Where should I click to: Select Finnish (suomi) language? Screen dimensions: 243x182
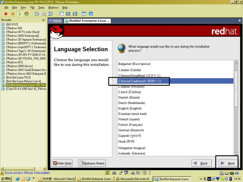point(175,119)
